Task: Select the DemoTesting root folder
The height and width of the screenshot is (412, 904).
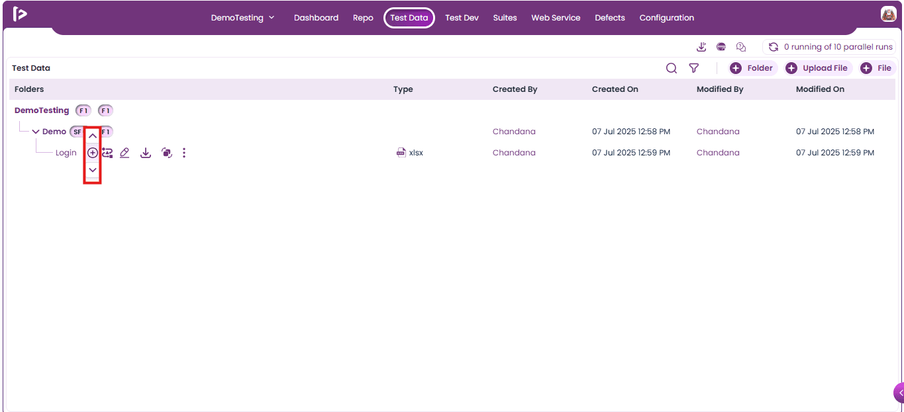Action: click(42, 110)
